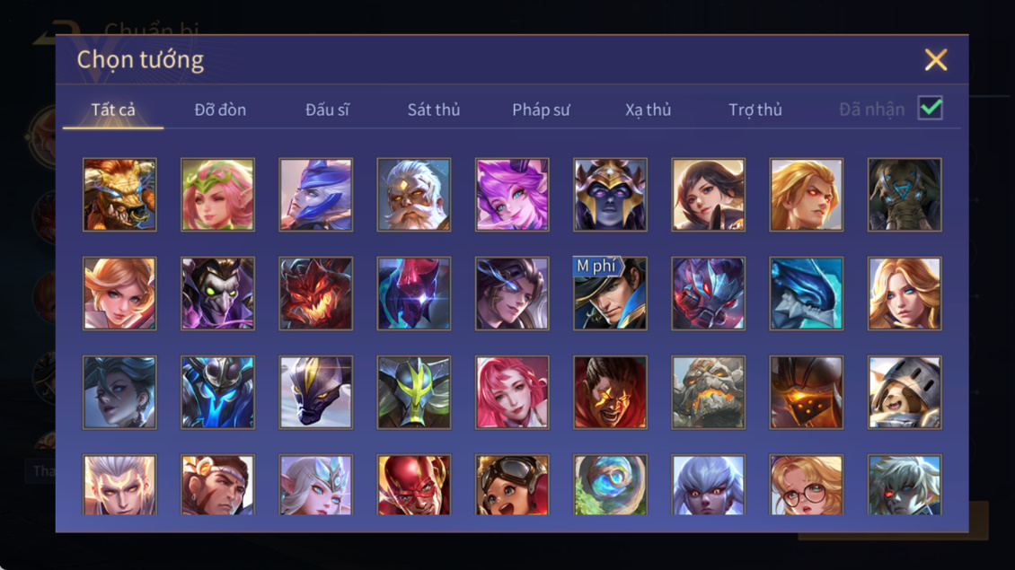Choose the white-bearded old warrior hero
Viewport: 1015px width, 570px height.
[x=414, y=195]
